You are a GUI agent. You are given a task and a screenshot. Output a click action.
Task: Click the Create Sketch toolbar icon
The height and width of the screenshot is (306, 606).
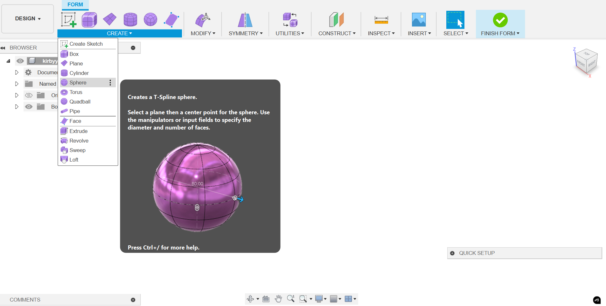(69, 20)
